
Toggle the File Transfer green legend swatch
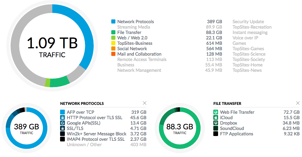(x=113, y=32)
